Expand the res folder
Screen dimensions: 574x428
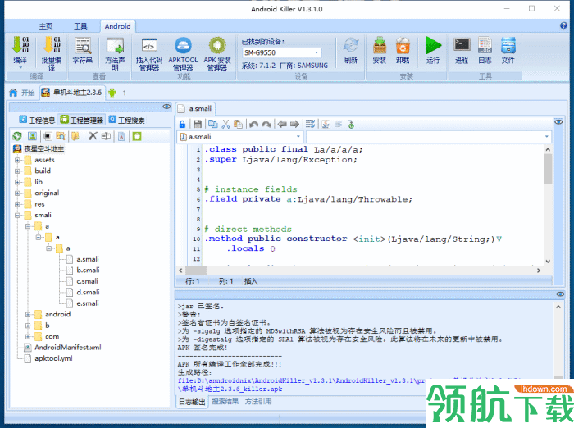[17, 204]
